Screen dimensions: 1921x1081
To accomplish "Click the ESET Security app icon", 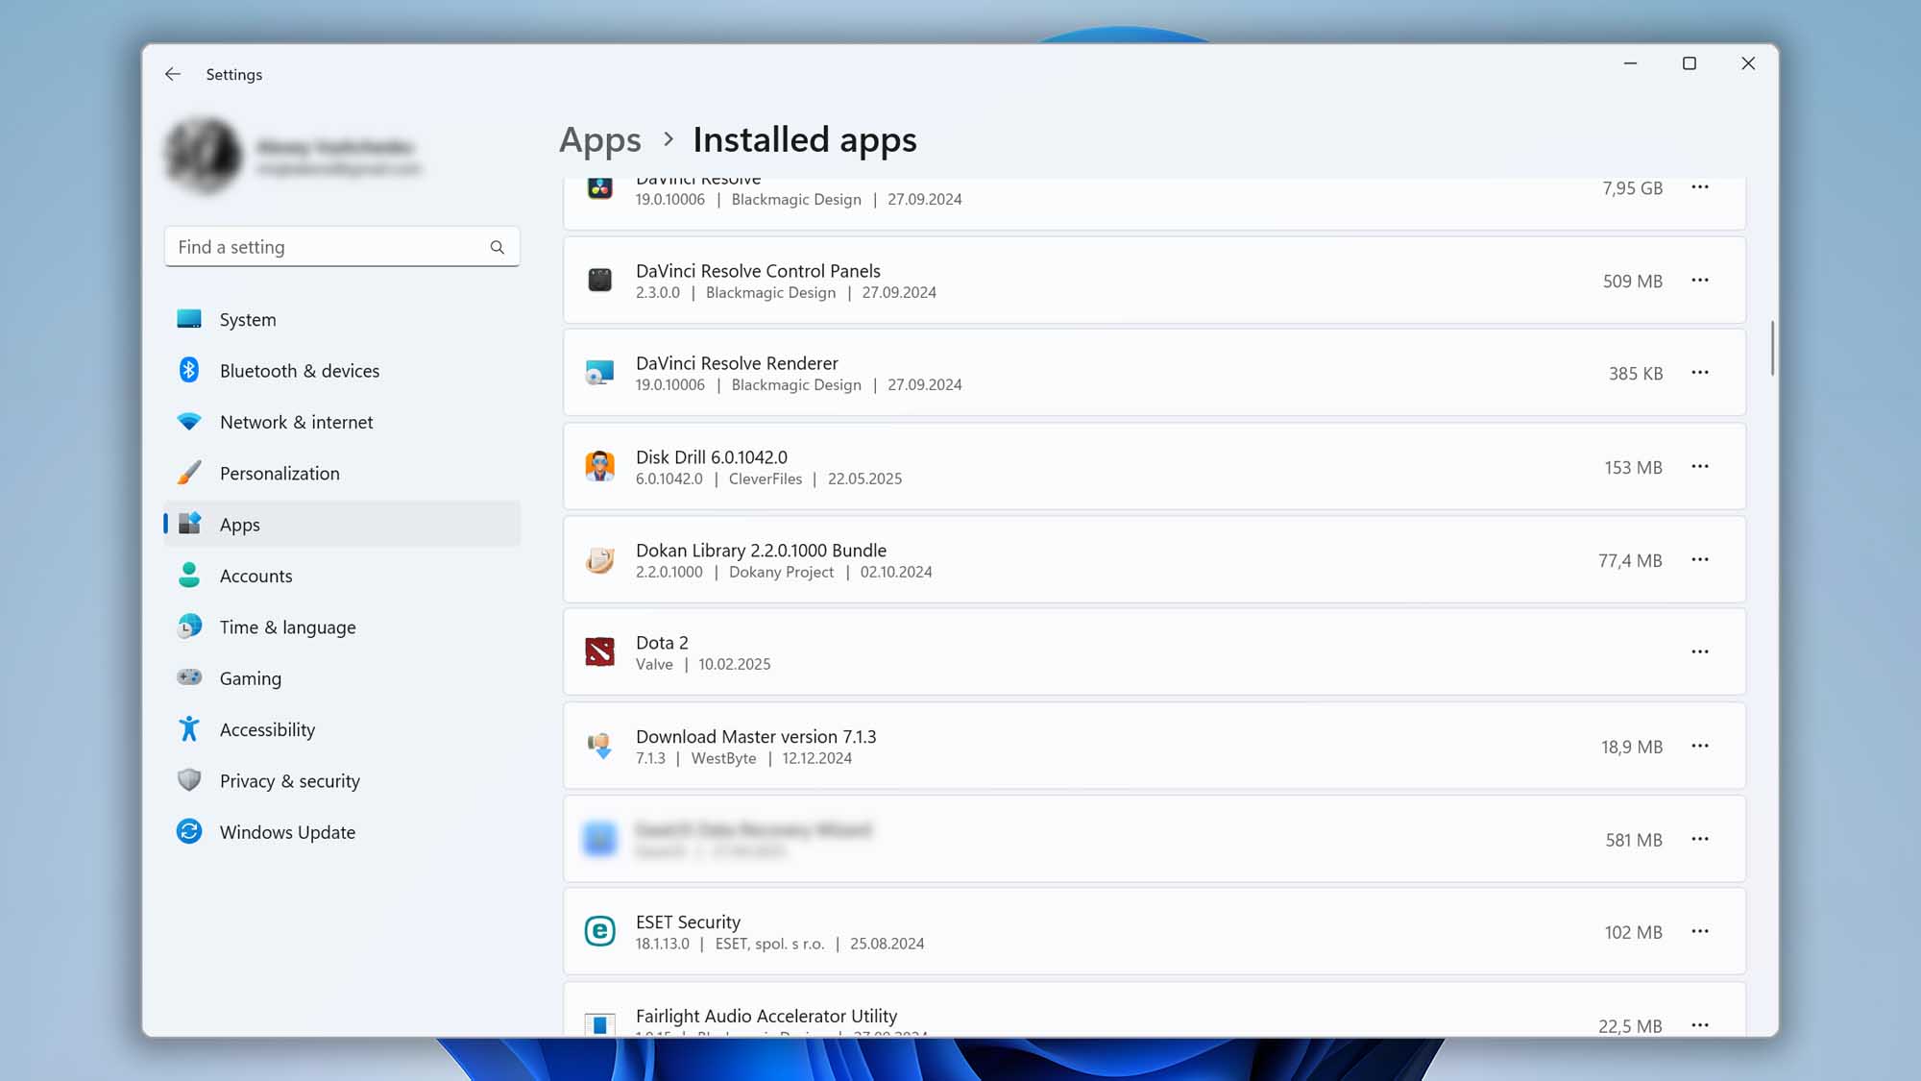I will 600,931.
